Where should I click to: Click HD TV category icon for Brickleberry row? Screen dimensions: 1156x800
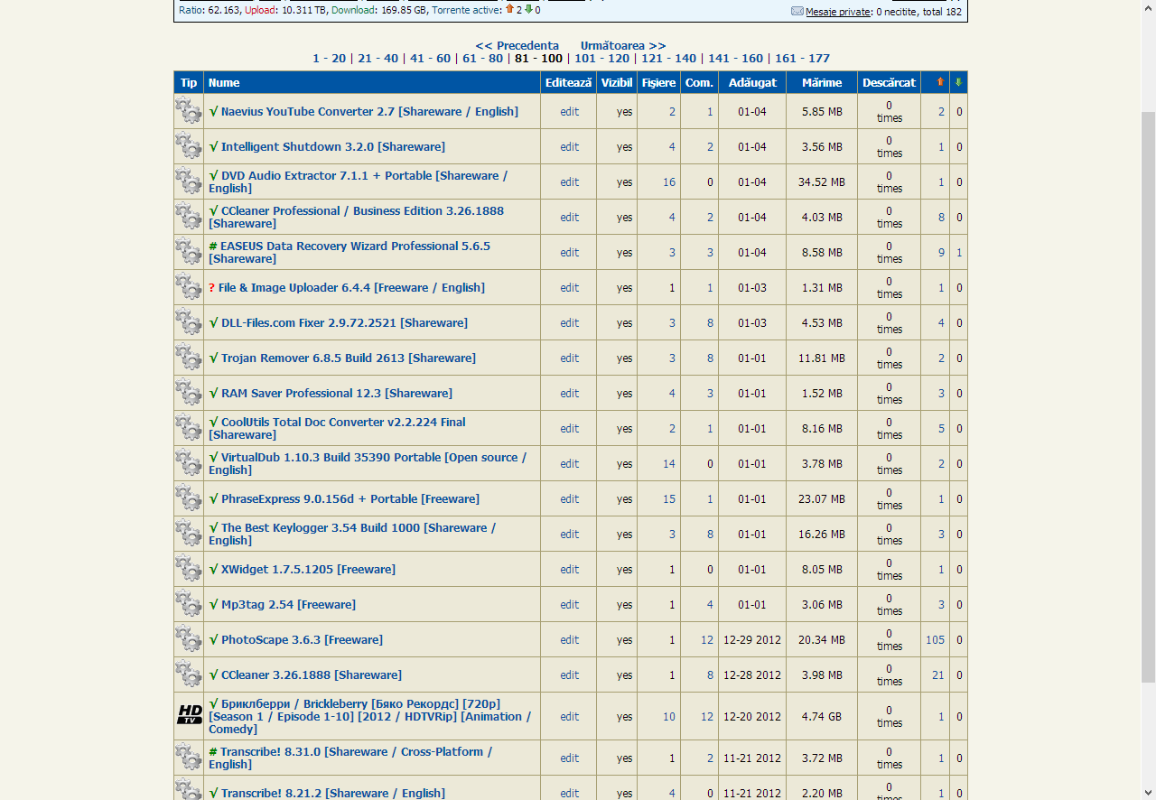189,716
